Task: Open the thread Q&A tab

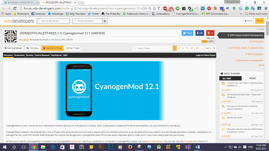Action: click(65, 55)
